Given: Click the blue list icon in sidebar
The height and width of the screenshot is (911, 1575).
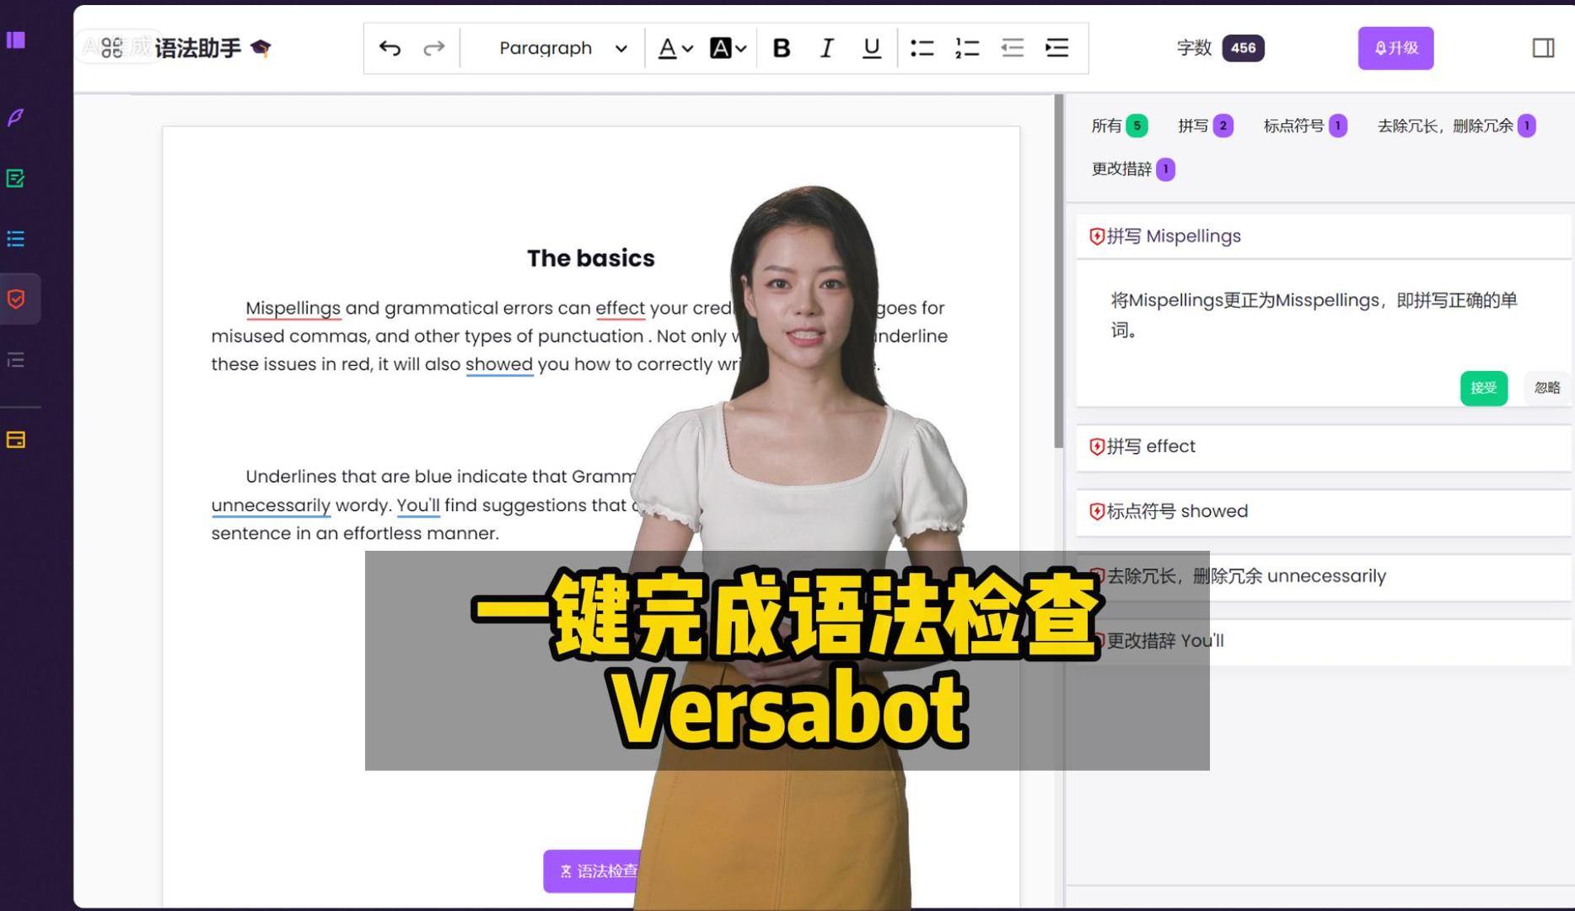Looking at the screenshot, I should pos(17,239).
